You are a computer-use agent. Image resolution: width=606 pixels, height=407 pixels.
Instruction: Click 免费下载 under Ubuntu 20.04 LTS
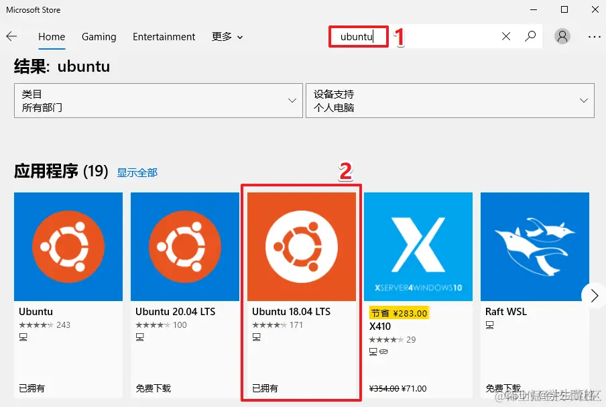(153, 388)
